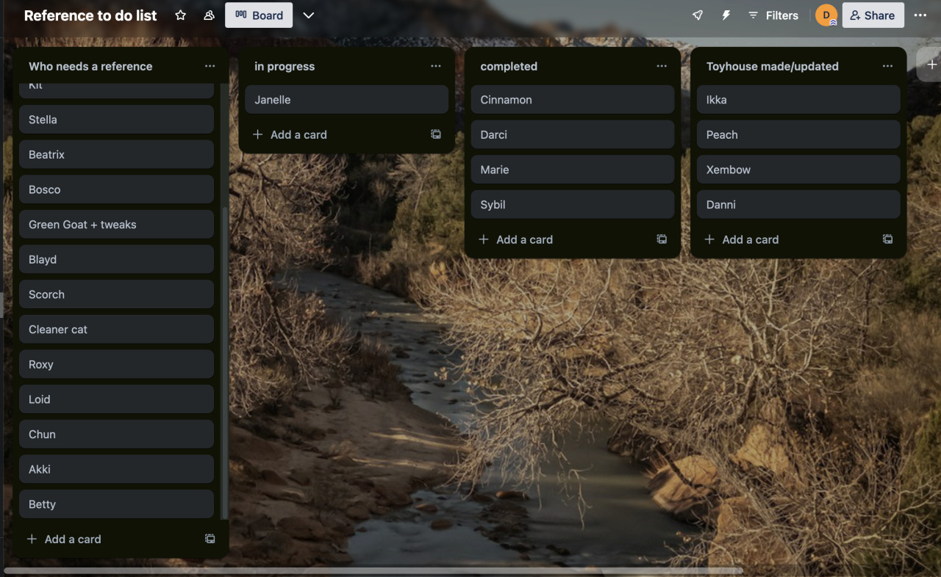Screen dimensions: 941x577
Task: Open list actions for 'completed'
Action: coord(661,66)
